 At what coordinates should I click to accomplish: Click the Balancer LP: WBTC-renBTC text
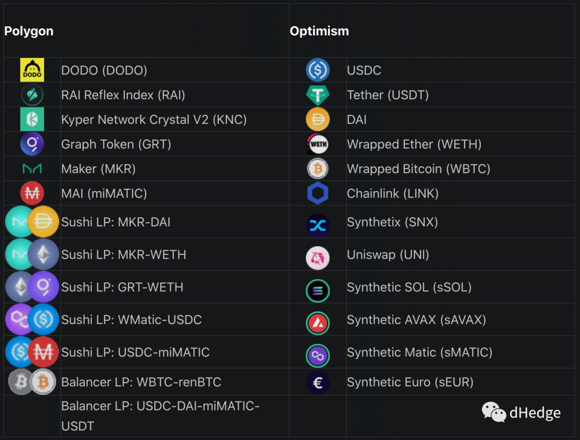141,382
